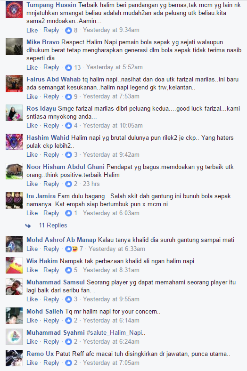Open reactions icon on Mike Bravo's comment
This screenshot has width=247, height=371.
point(68,67)
